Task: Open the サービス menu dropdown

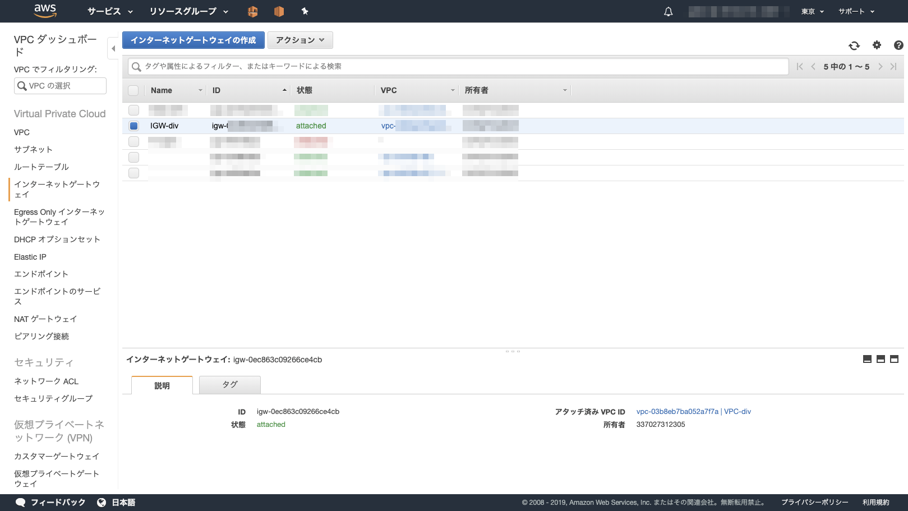Action: pyautogui.click(x=110, y=11)
